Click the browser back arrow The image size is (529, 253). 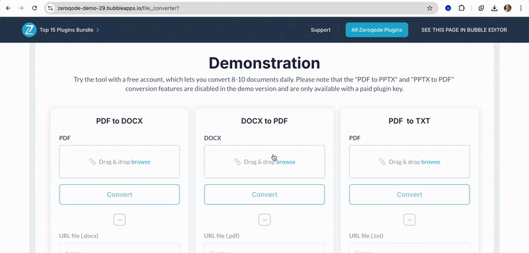pos(8,8)
